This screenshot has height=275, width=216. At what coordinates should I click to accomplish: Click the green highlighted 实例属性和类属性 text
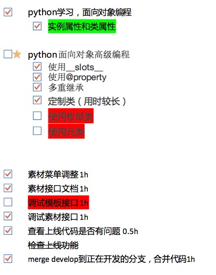pyautogui.click(x=82, y=26)
